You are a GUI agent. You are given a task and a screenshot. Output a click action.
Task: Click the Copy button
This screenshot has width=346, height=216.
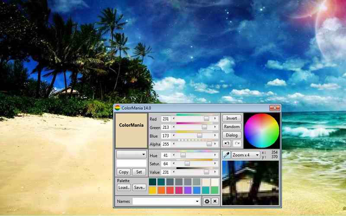click(124, 172)
